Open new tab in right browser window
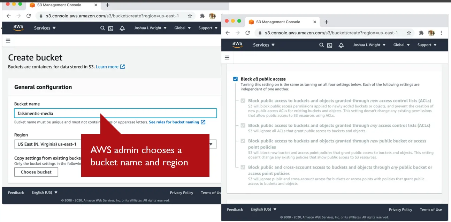Viewport: 451px width, 222px height. click(326, 22)
